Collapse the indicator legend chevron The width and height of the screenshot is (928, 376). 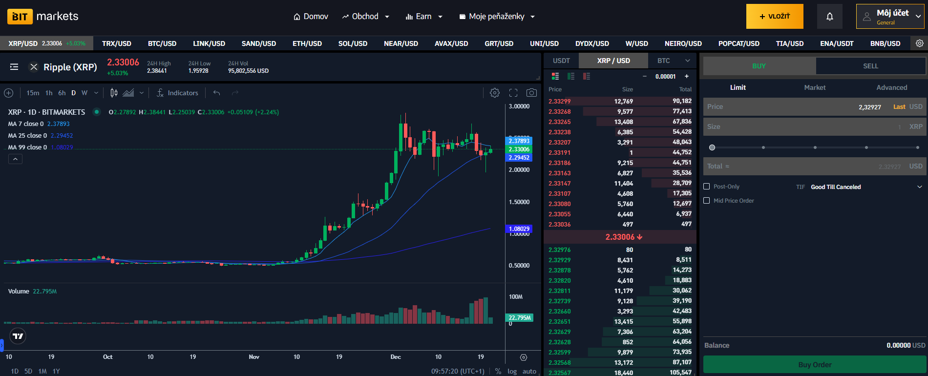[15, 159]
